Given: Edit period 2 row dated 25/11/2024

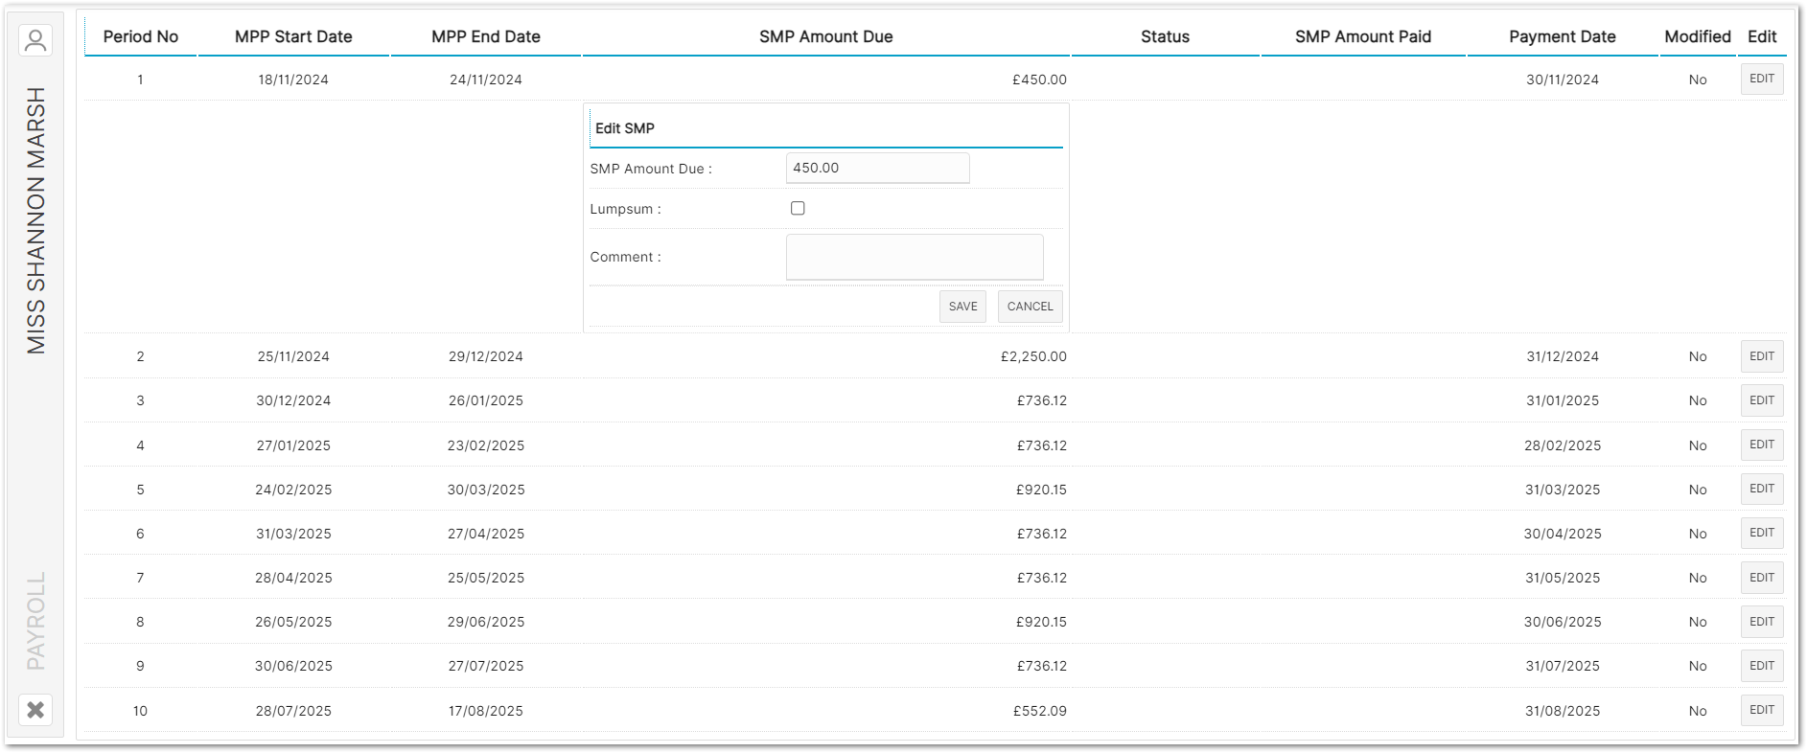Looking at the screenshot, I should [1761, 356].
